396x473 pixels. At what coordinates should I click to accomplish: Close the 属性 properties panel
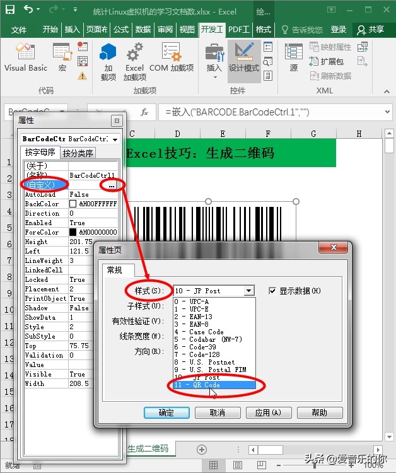[117, 121]
